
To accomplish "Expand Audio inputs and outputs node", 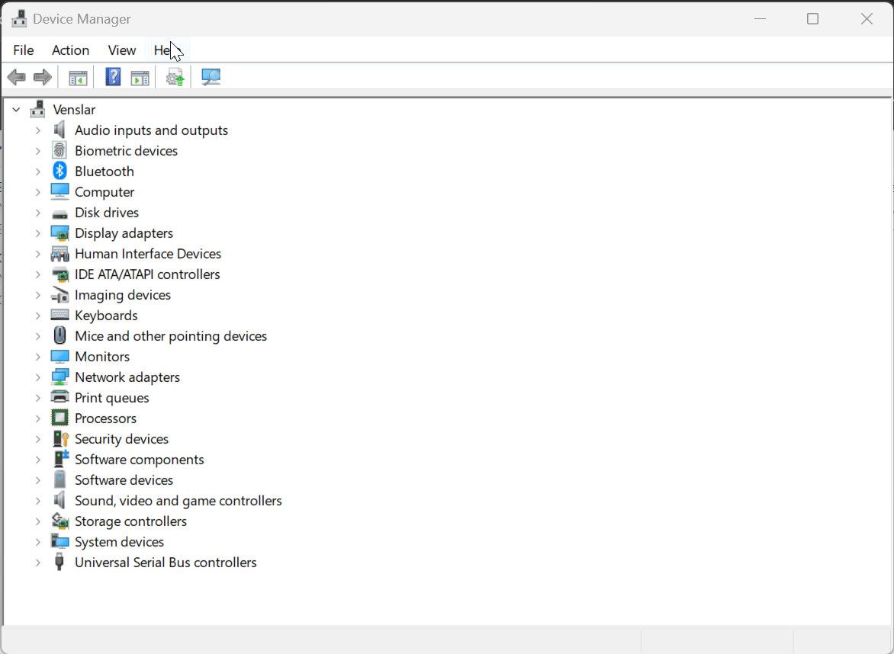I will pos(37,130).
